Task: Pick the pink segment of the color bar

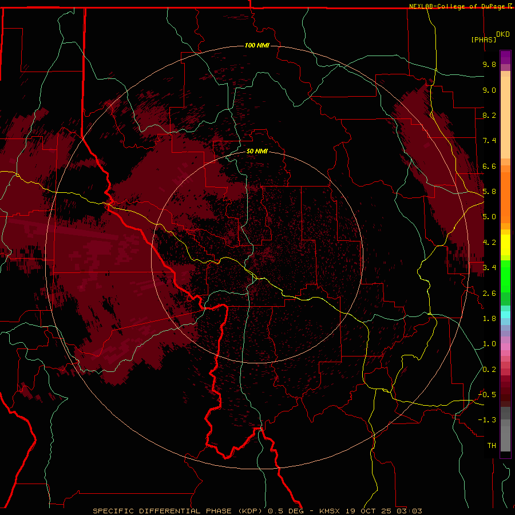Action: pos(505,347)
